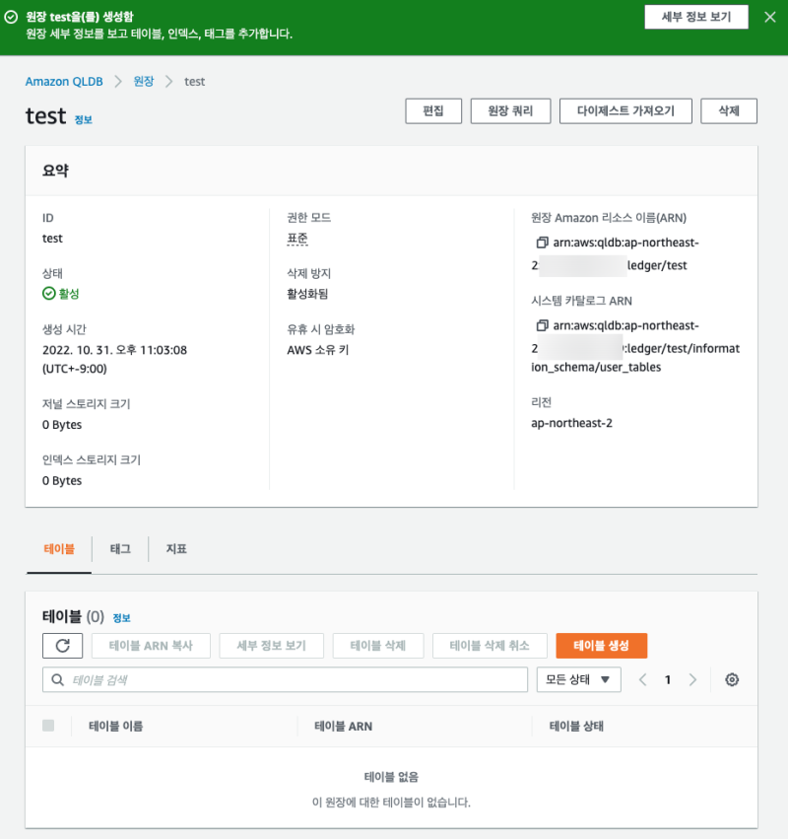Toggle the select-all tables checkbox
788x839 pixels.
48,726
